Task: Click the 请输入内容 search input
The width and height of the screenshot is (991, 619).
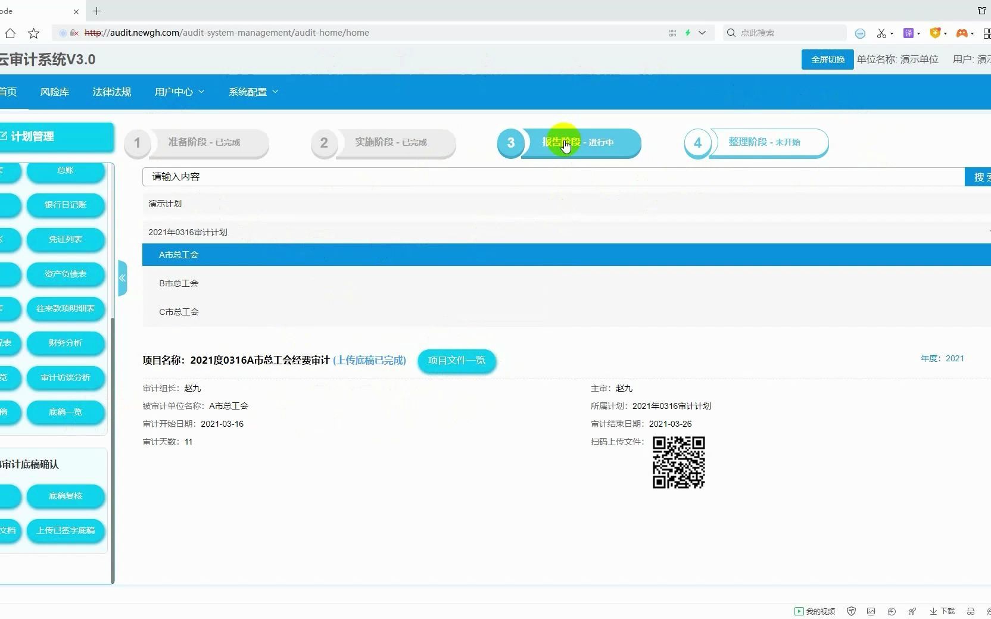Action: [553, 177]
